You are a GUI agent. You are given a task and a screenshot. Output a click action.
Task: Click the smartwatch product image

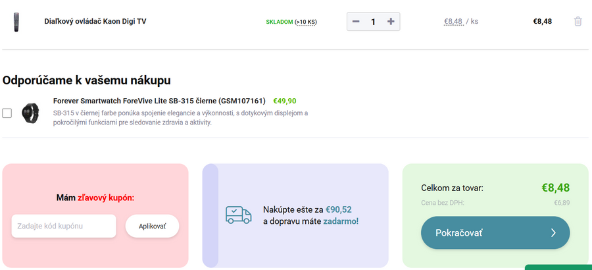pyautogui.click(x=30, y=113)
